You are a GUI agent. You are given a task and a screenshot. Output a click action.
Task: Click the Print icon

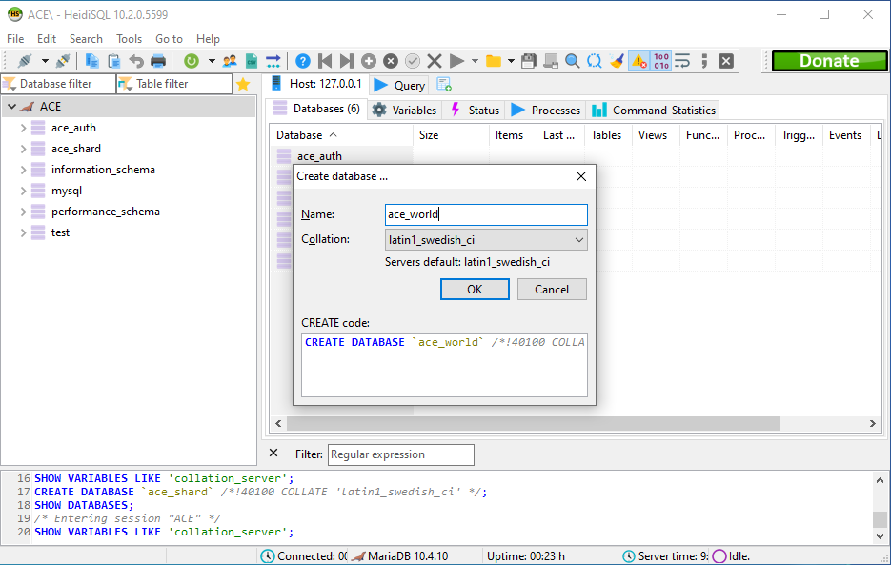click(x=158, y=61)
